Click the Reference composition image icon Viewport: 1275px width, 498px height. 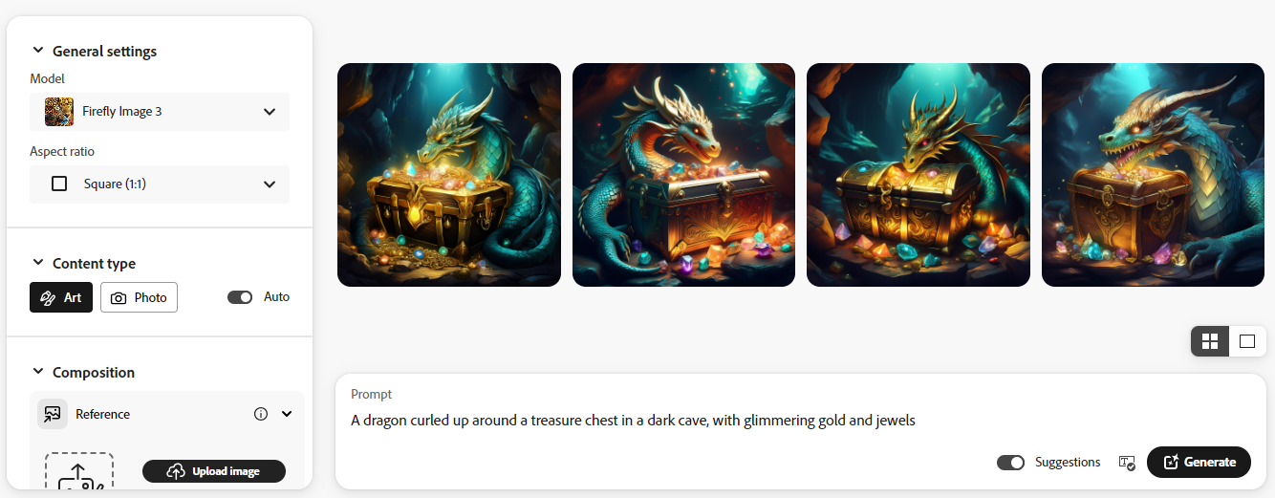pyautogui.click(x=53, y=414)
